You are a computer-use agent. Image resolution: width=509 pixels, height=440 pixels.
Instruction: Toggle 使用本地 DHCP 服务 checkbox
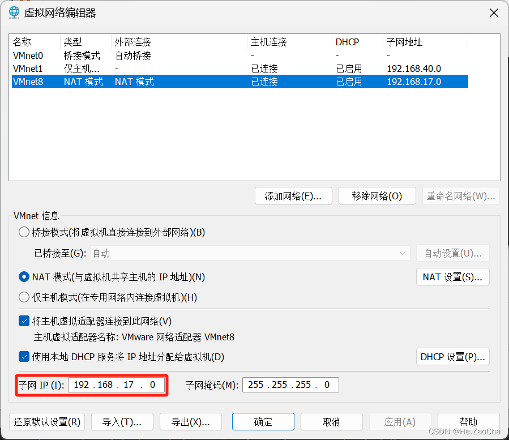click(24, 357)
